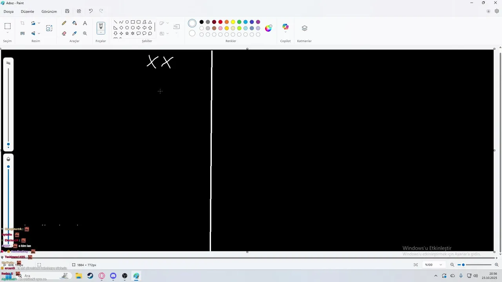Viewport: 502px width, 282px height.
Task: Choose the Diamond shape
Action: tap(121, 28)
